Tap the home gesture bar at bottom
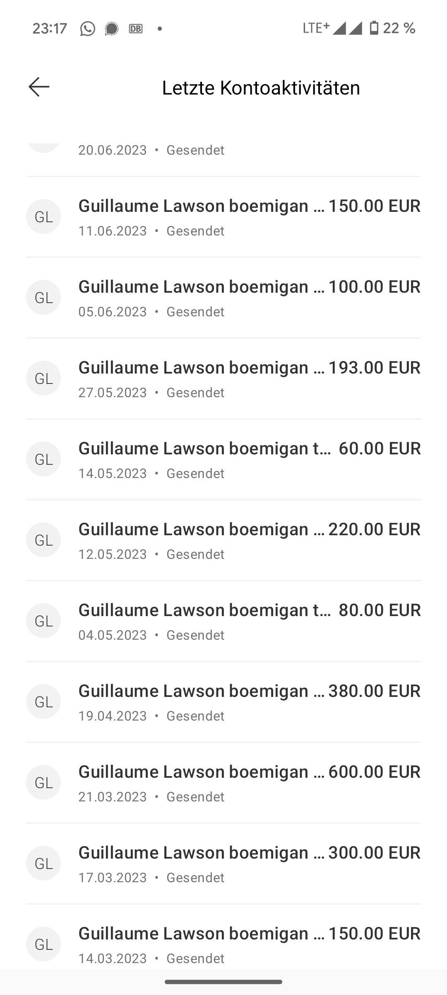The image size is (447, 995). [223, 982]
